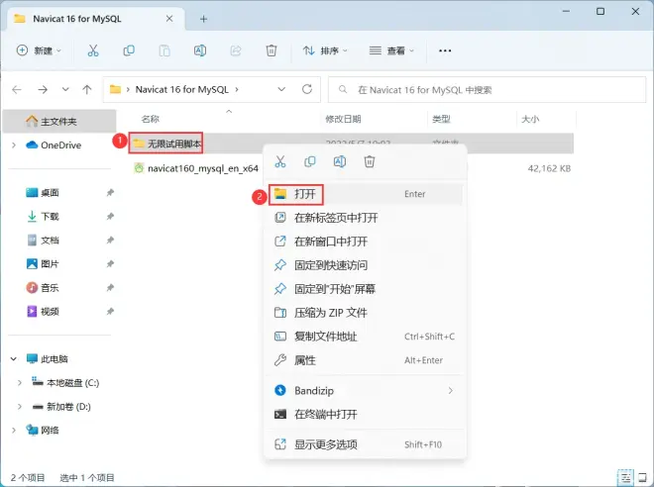This screenshot has height=487, width=654.
Task: Choose 复制文件地址 menu item
Action: 365,337
